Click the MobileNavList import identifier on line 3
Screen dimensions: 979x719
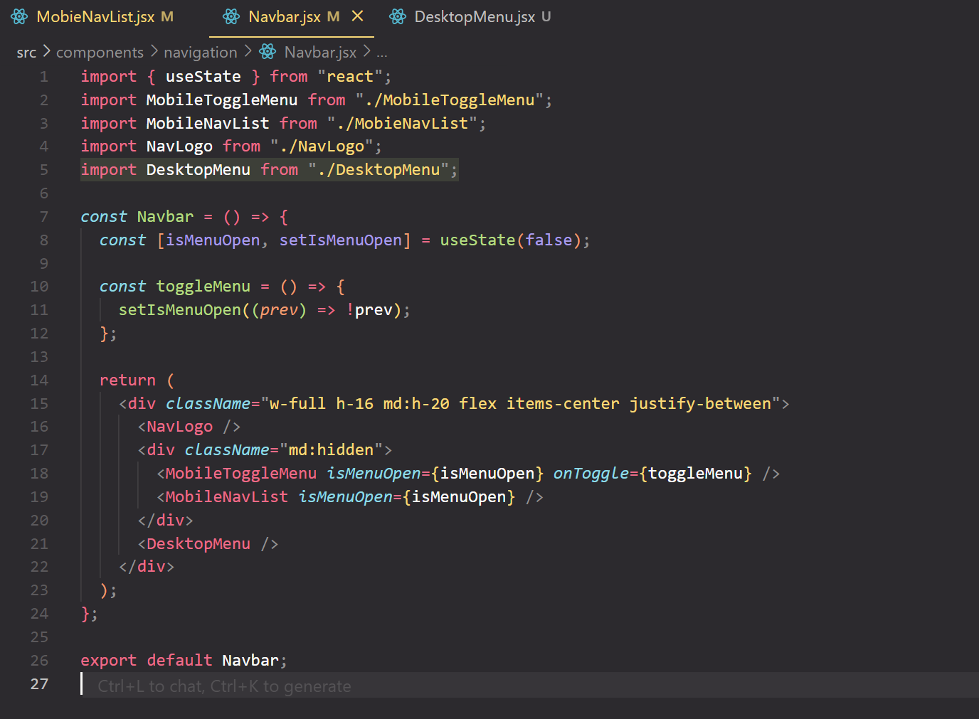(208, 124)
